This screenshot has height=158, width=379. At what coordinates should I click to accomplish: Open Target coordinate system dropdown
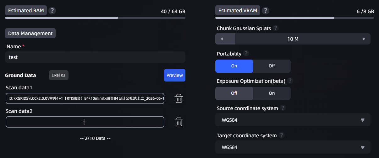pos(293,147)
